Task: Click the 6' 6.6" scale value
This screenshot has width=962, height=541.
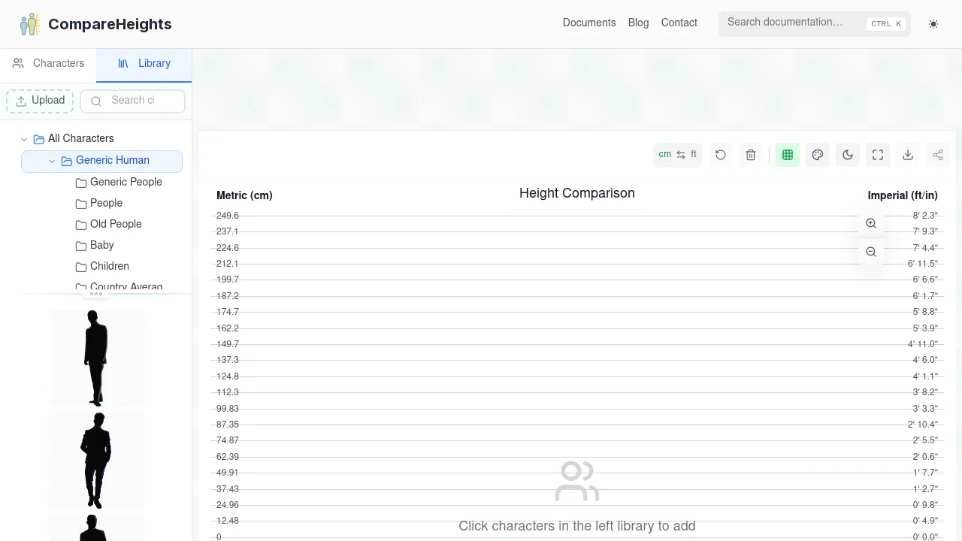Action: tap(925, 280)
